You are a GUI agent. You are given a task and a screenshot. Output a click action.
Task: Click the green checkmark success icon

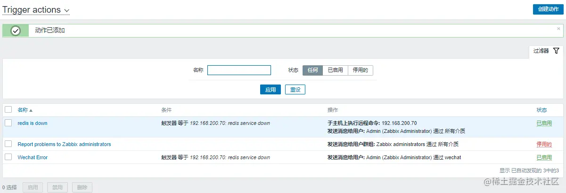(16, 31)
